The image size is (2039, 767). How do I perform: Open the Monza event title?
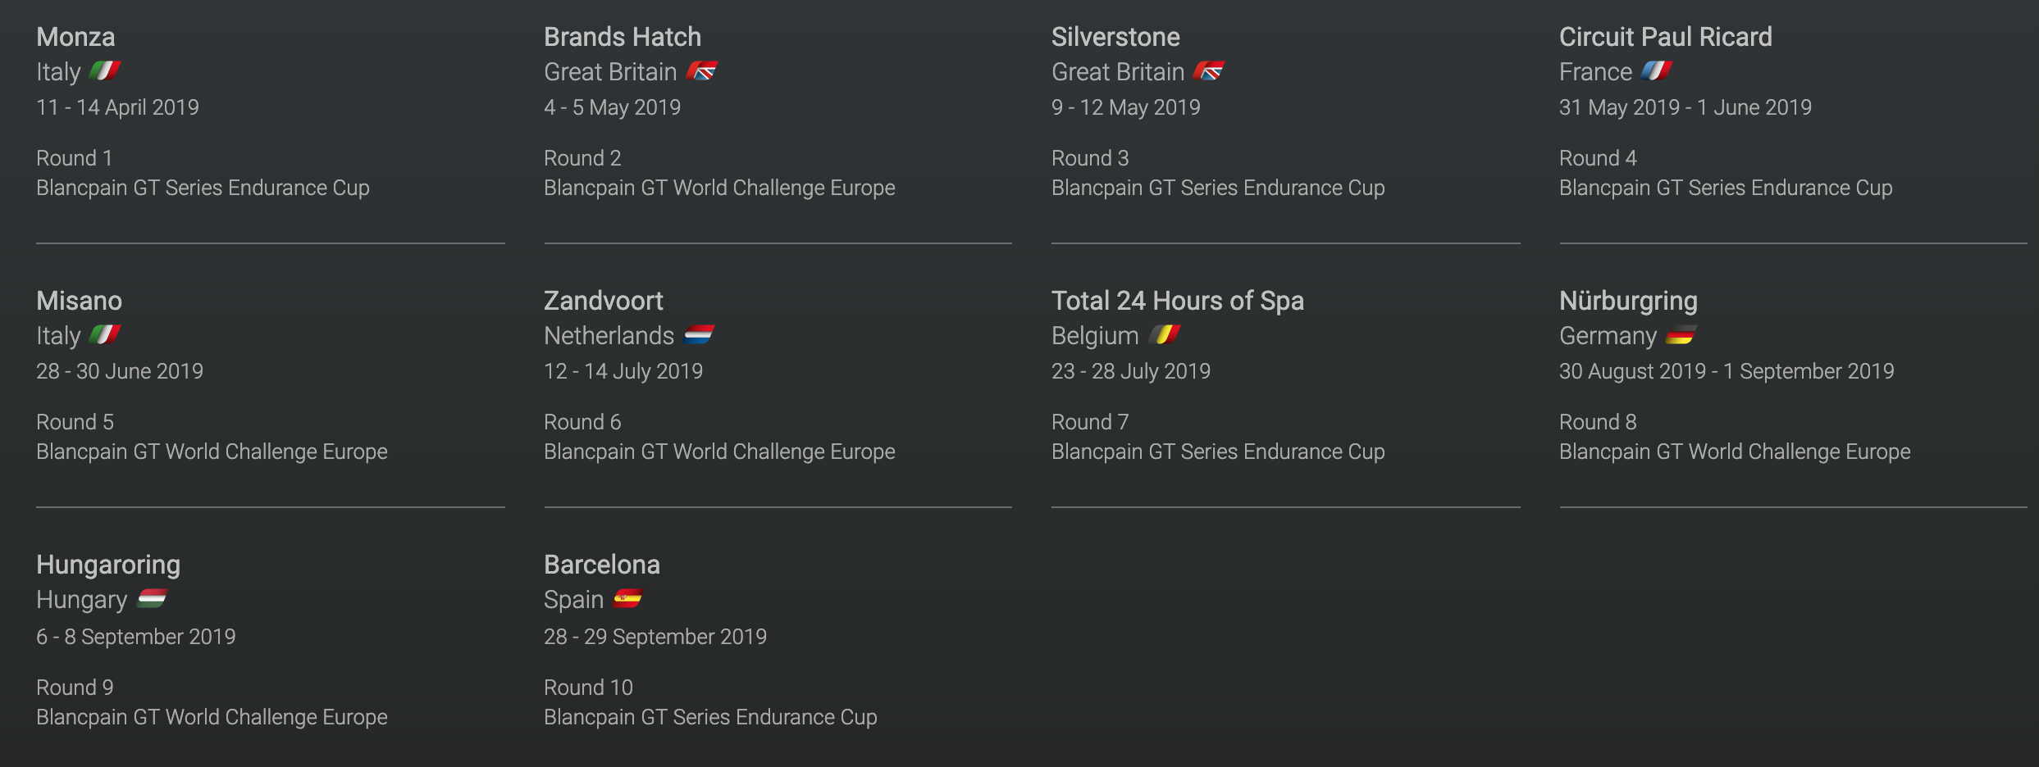(76, 37)
